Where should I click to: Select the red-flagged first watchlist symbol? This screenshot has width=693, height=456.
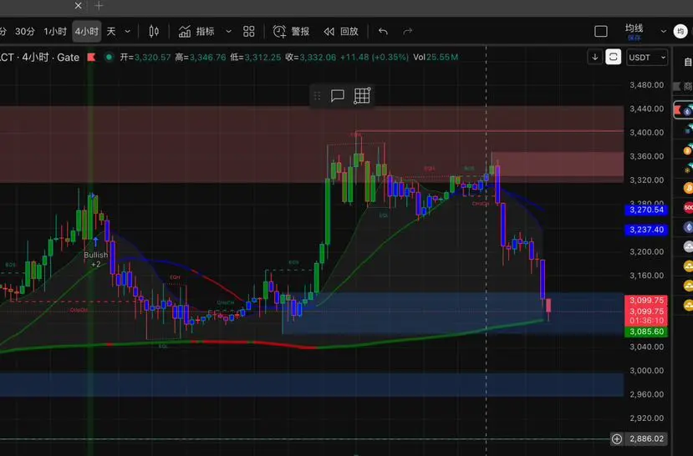pyautogui.click(x=683, y=110)
